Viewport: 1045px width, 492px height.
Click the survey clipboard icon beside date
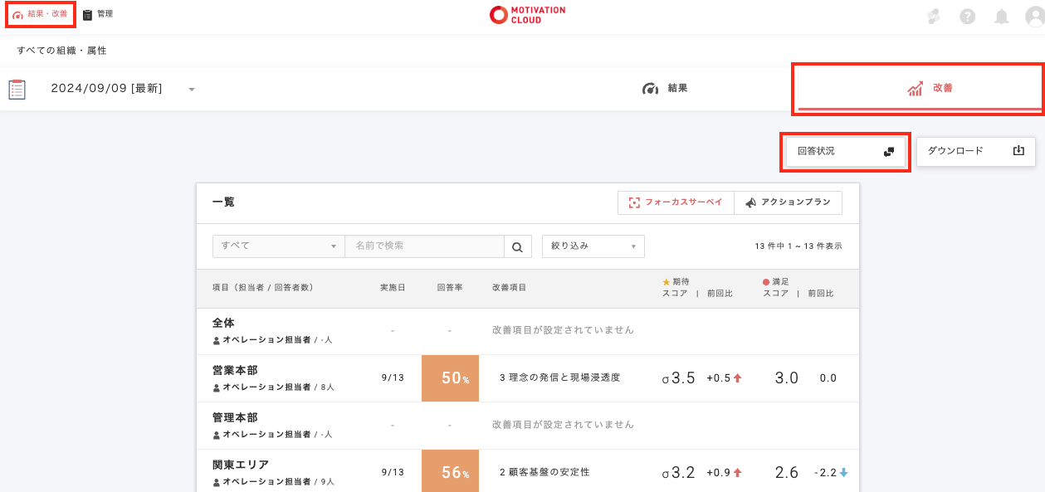[17, 89]
